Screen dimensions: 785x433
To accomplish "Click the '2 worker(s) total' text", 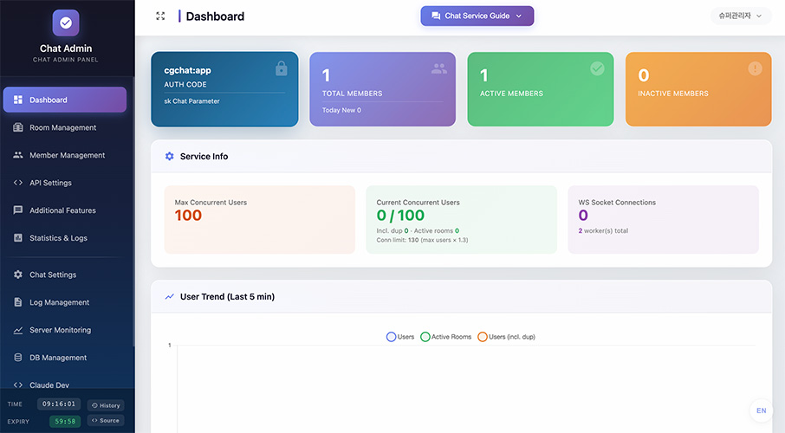I will point(603,230).
